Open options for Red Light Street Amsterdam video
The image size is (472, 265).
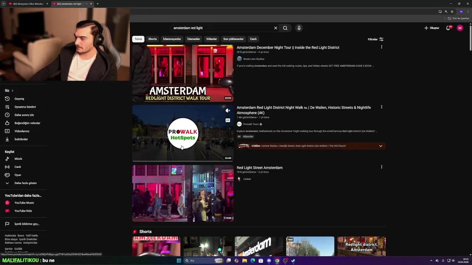coord(382,167)
